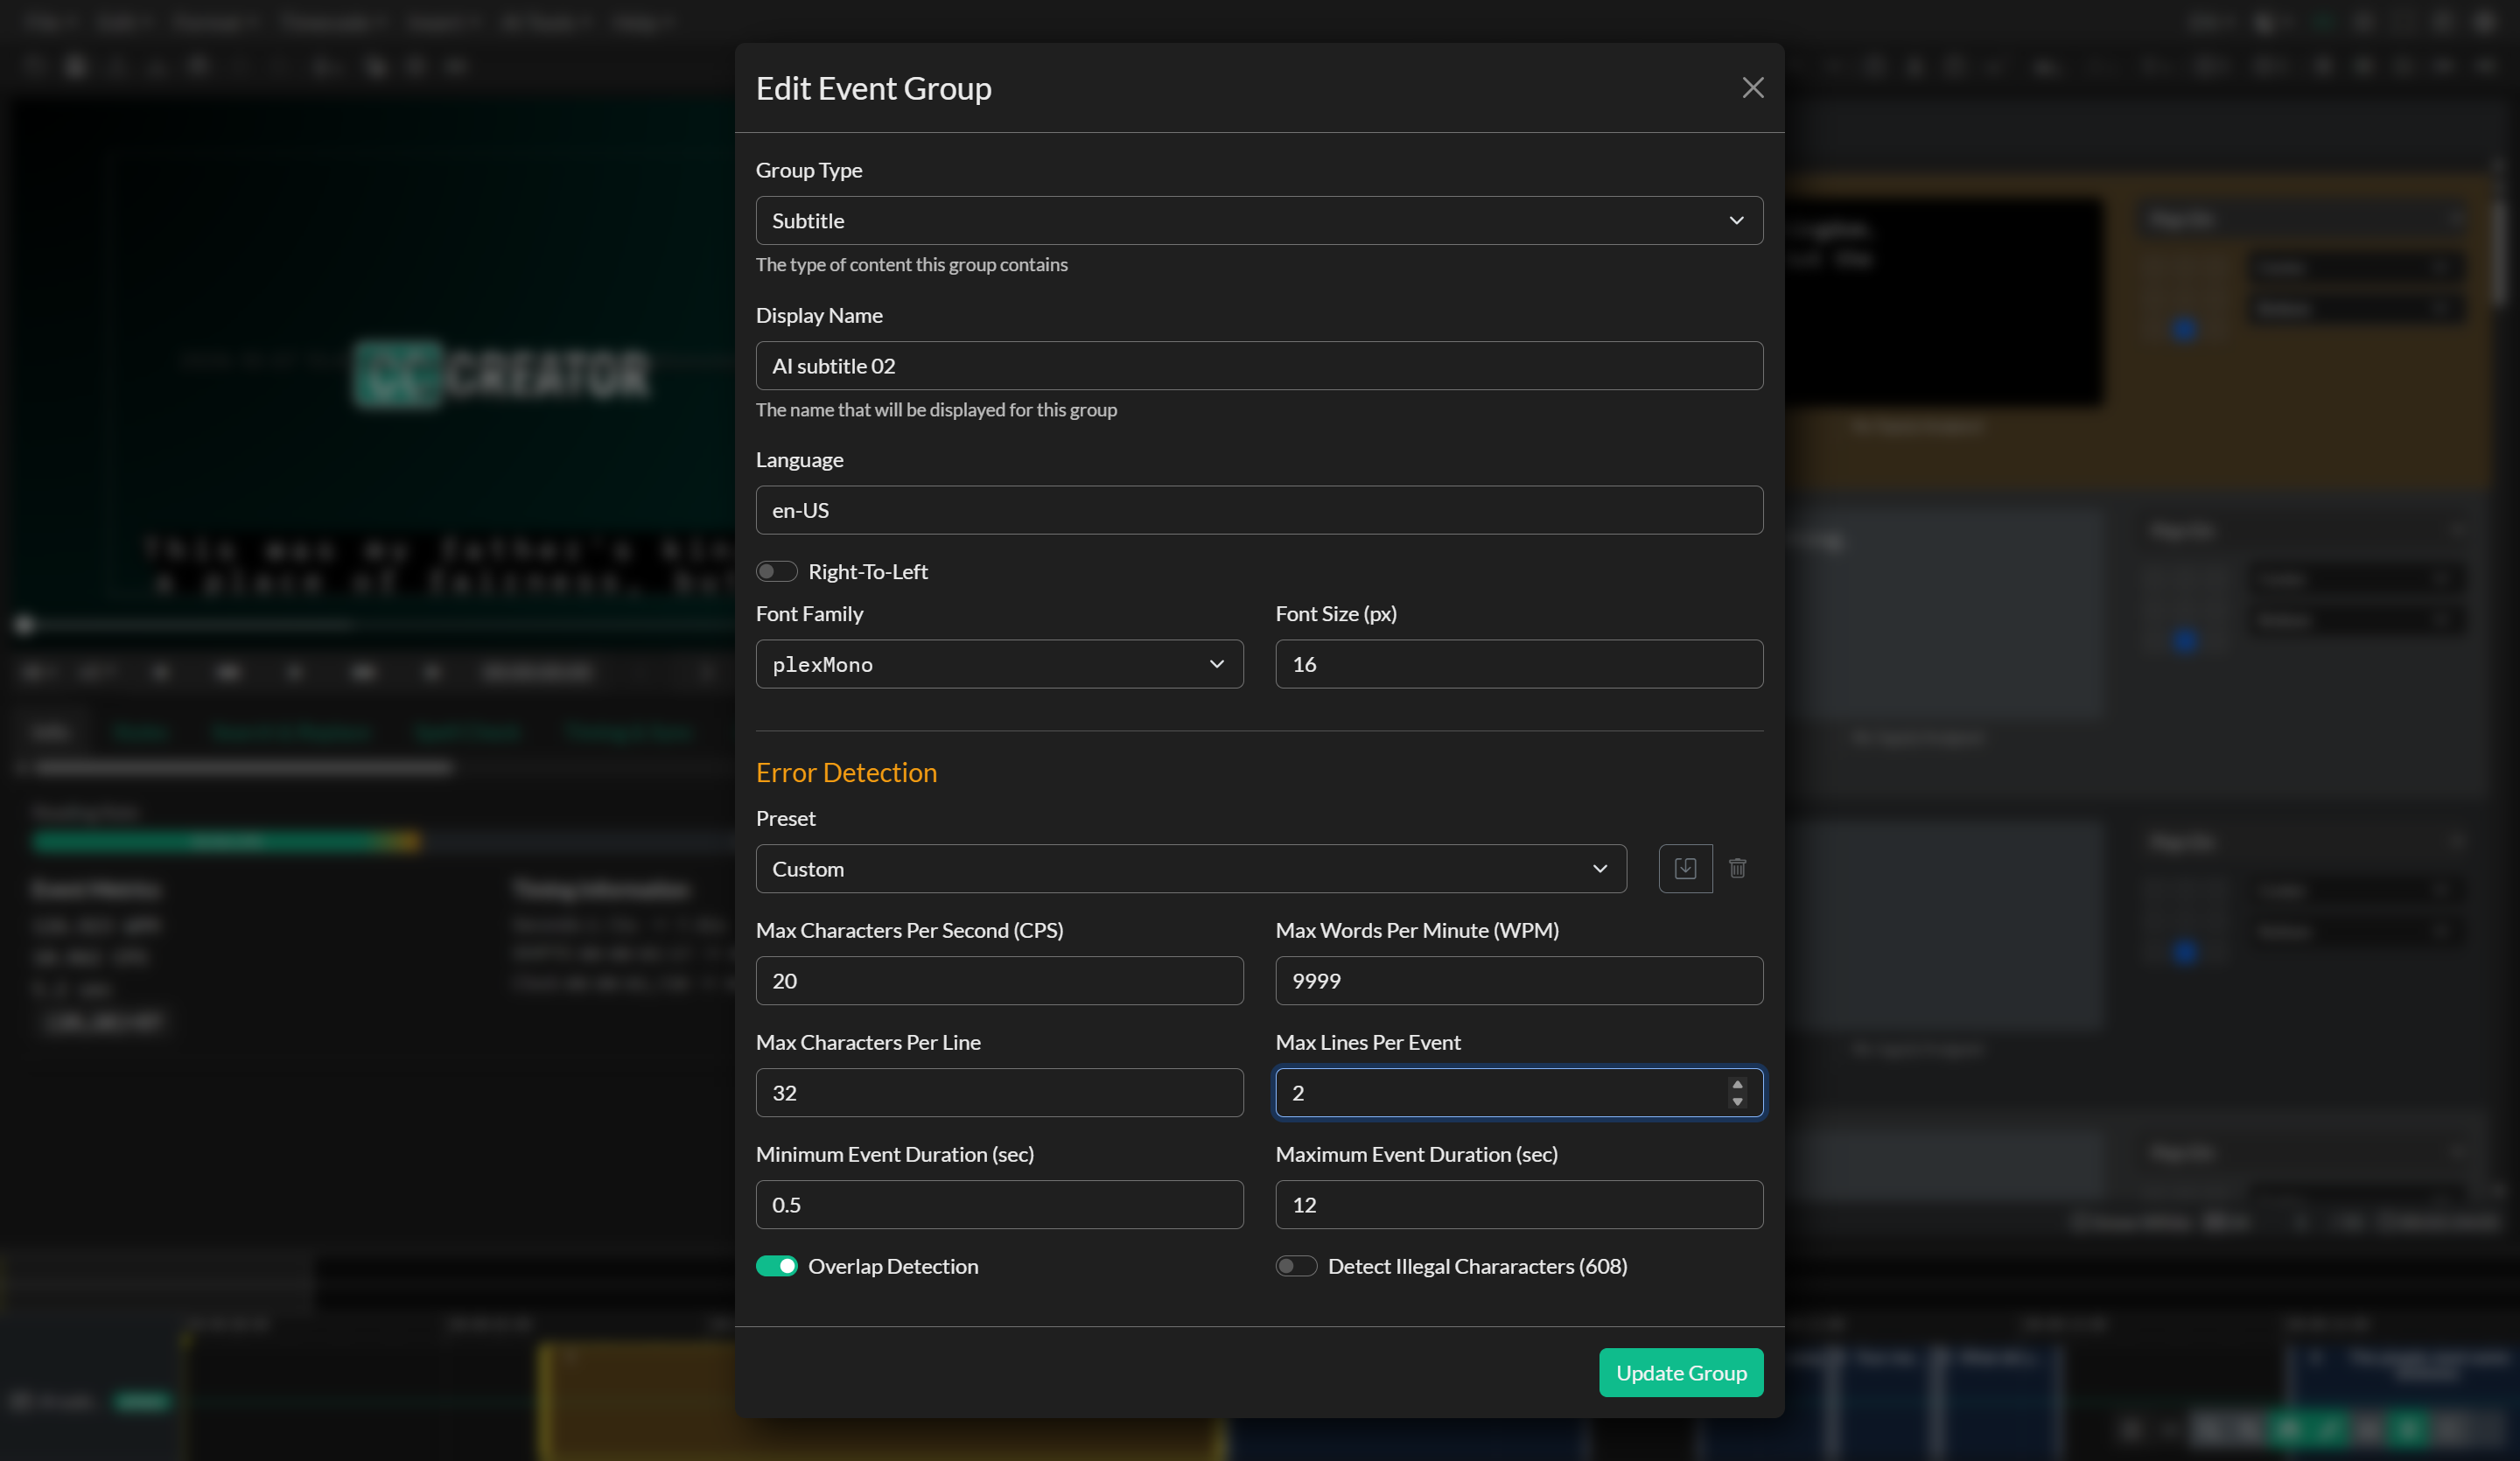Click the Max Characters Per Line field

[999, 1092]
